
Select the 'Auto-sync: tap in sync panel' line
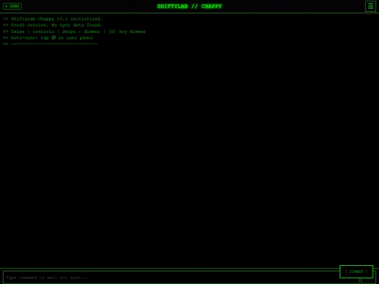(x=48, y=38)
